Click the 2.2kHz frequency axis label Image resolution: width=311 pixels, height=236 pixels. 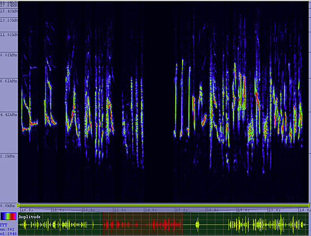[7, 156]
